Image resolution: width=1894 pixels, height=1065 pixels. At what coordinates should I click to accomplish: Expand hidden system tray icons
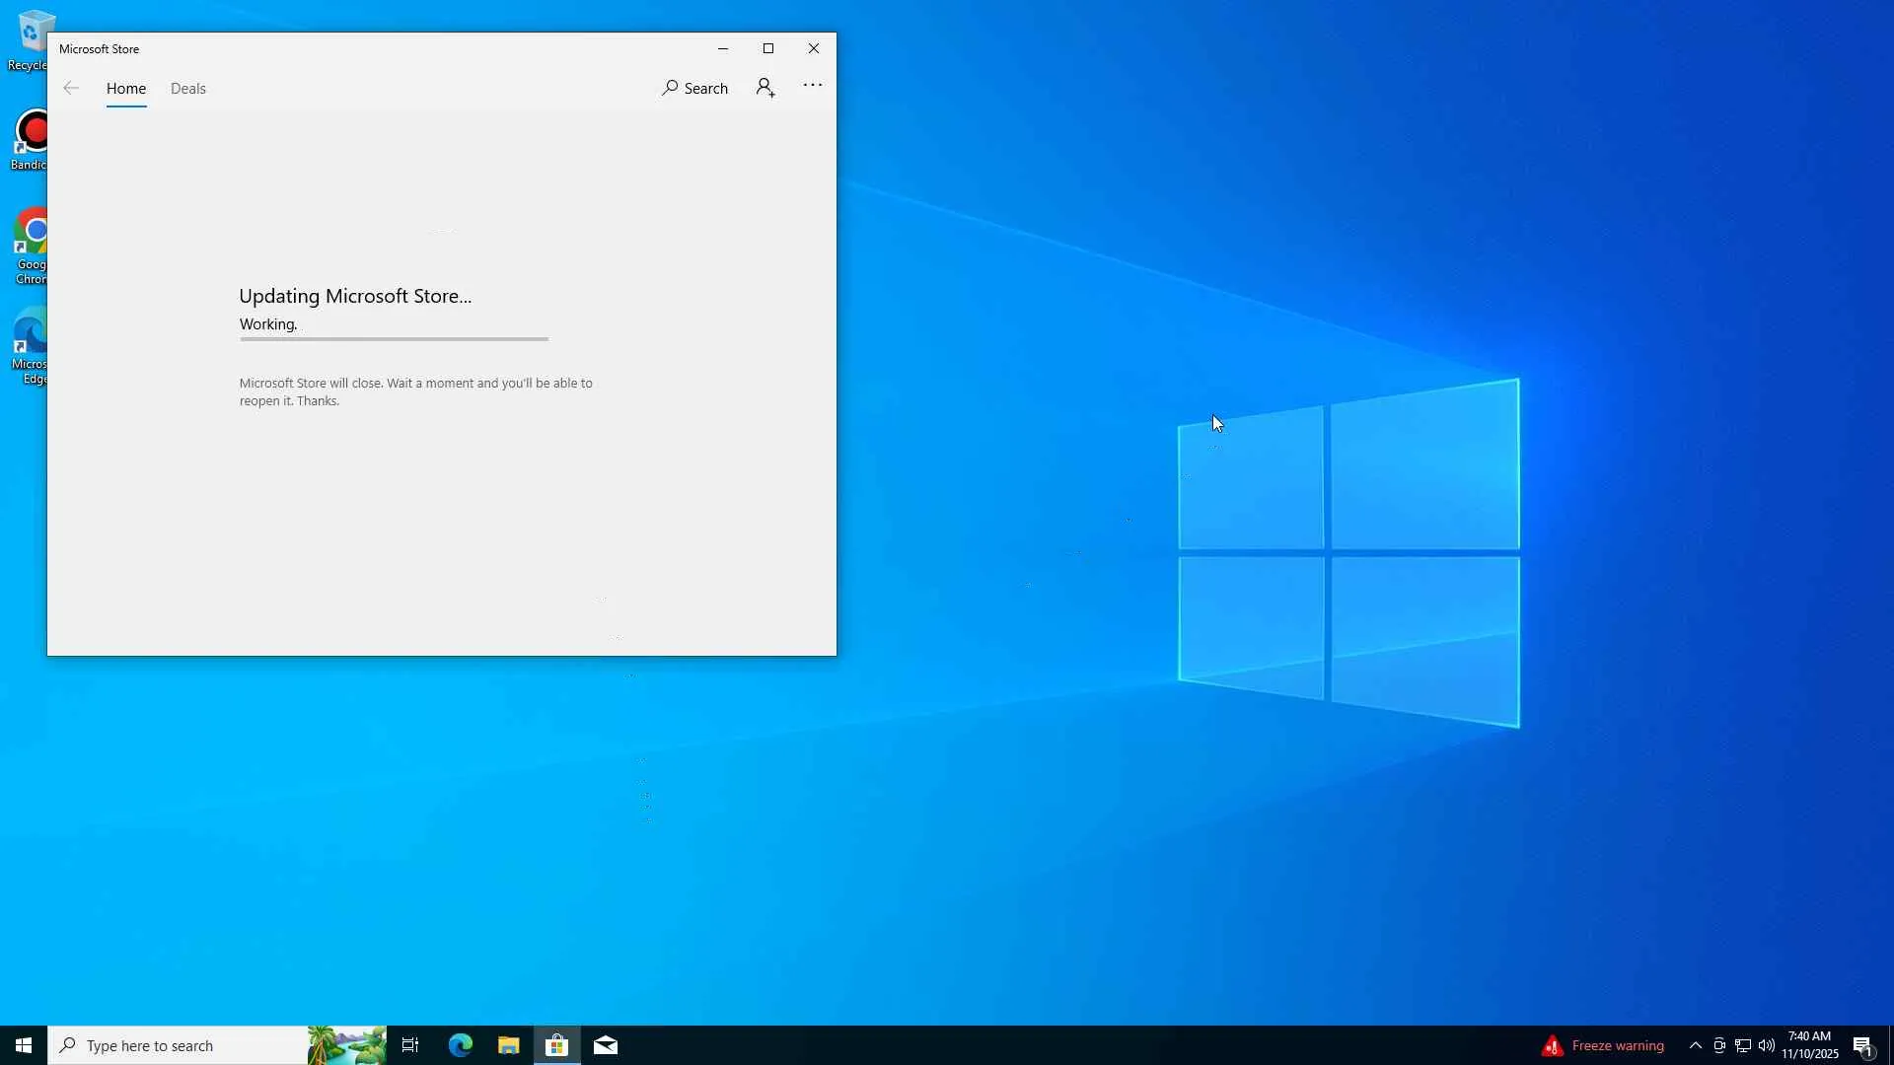[x=1695, y=1045]
